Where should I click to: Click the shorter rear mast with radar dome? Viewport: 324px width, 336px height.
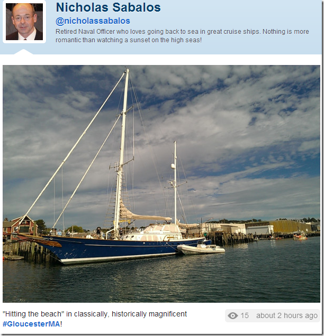175,182
